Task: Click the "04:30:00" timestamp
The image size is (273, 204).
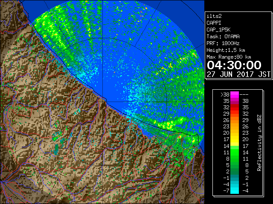Action: (234, 65)
